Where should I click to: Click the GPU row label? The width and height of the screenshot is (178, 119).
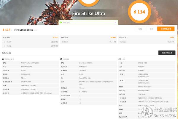click(x=4, y=63)
